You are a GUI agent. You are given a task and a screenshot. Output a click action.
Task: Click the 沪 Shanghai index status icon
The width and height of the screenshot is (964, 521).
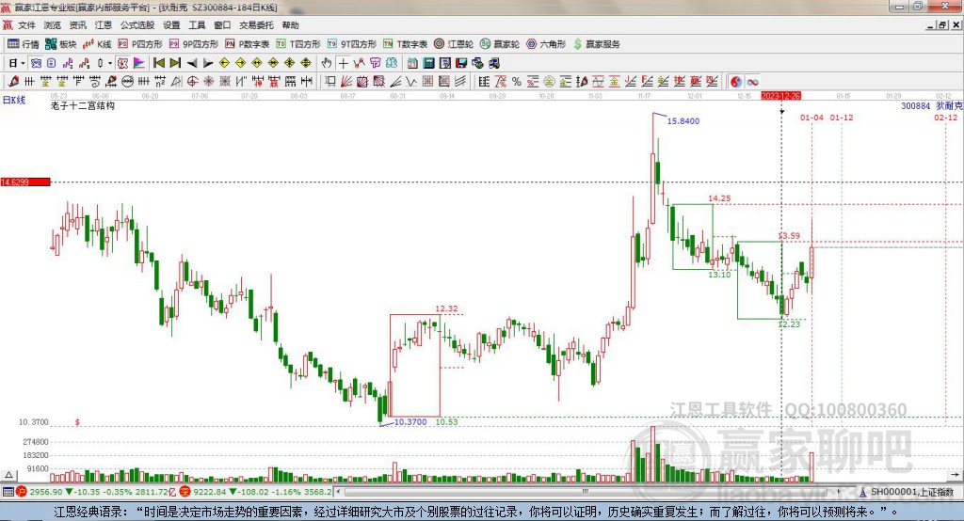coord(22,492)
